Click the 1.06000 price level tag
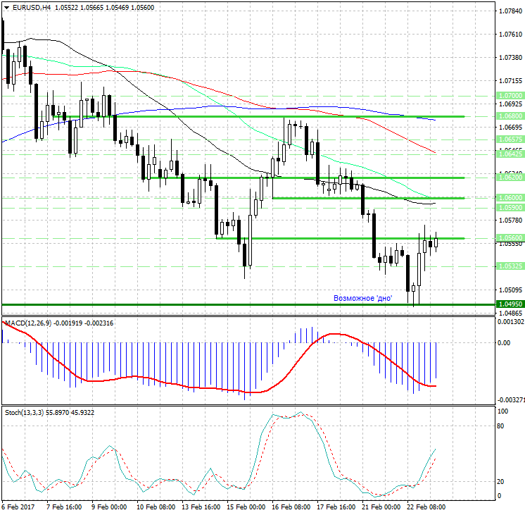 click(x=509, y=198)
